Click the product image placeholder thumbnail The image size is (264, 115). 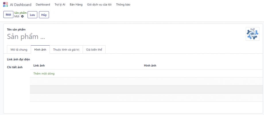(x=253, y=34)
